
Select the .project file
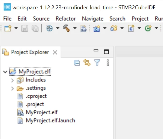pos(35,105)
